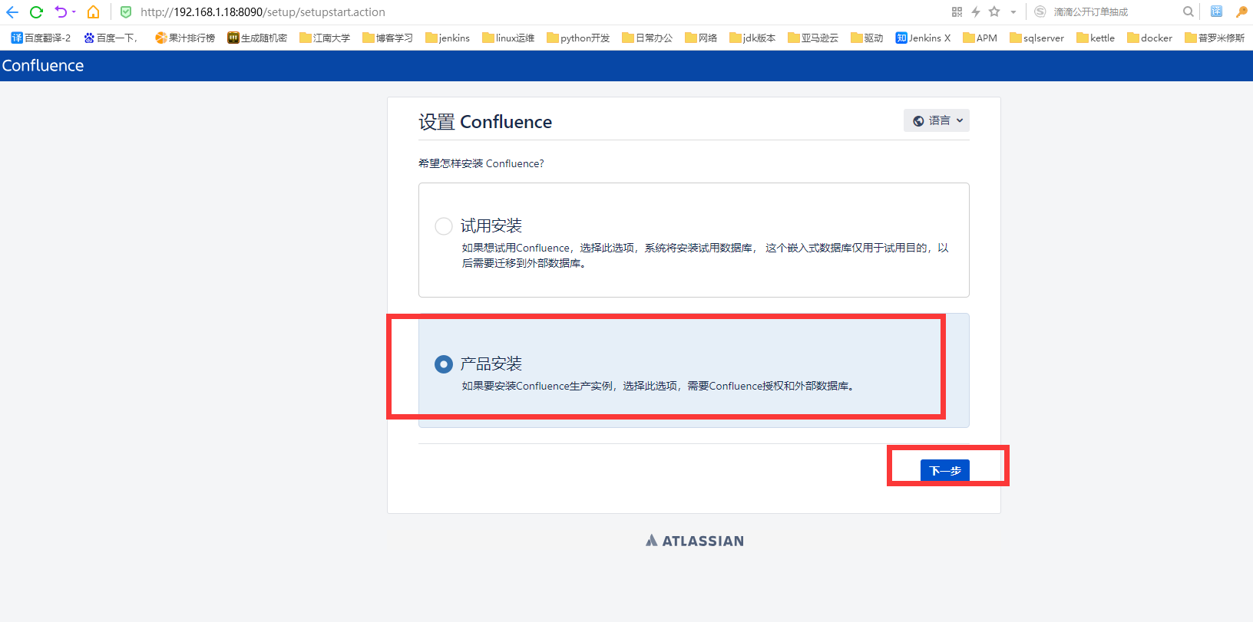Open the 百度翻译-2 bookmark
The image size is (1253, 622).
pyautogui.click(x=41, y=38)
